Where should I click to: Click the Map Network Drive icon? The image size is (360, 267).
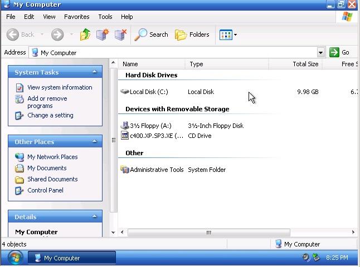(x=103, y=34)
